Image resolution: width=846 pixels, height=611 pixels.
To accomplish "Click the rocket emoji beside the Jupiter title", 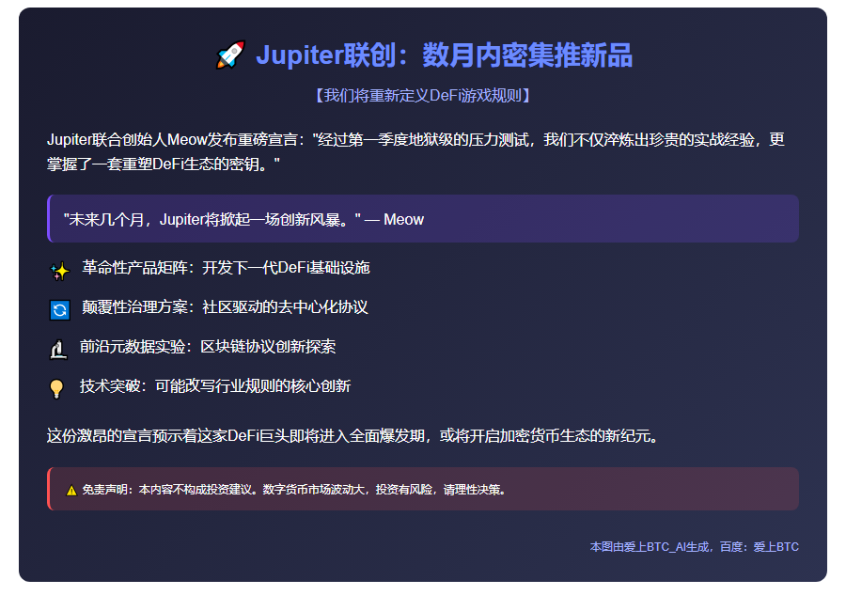I will tap(231, 55).
